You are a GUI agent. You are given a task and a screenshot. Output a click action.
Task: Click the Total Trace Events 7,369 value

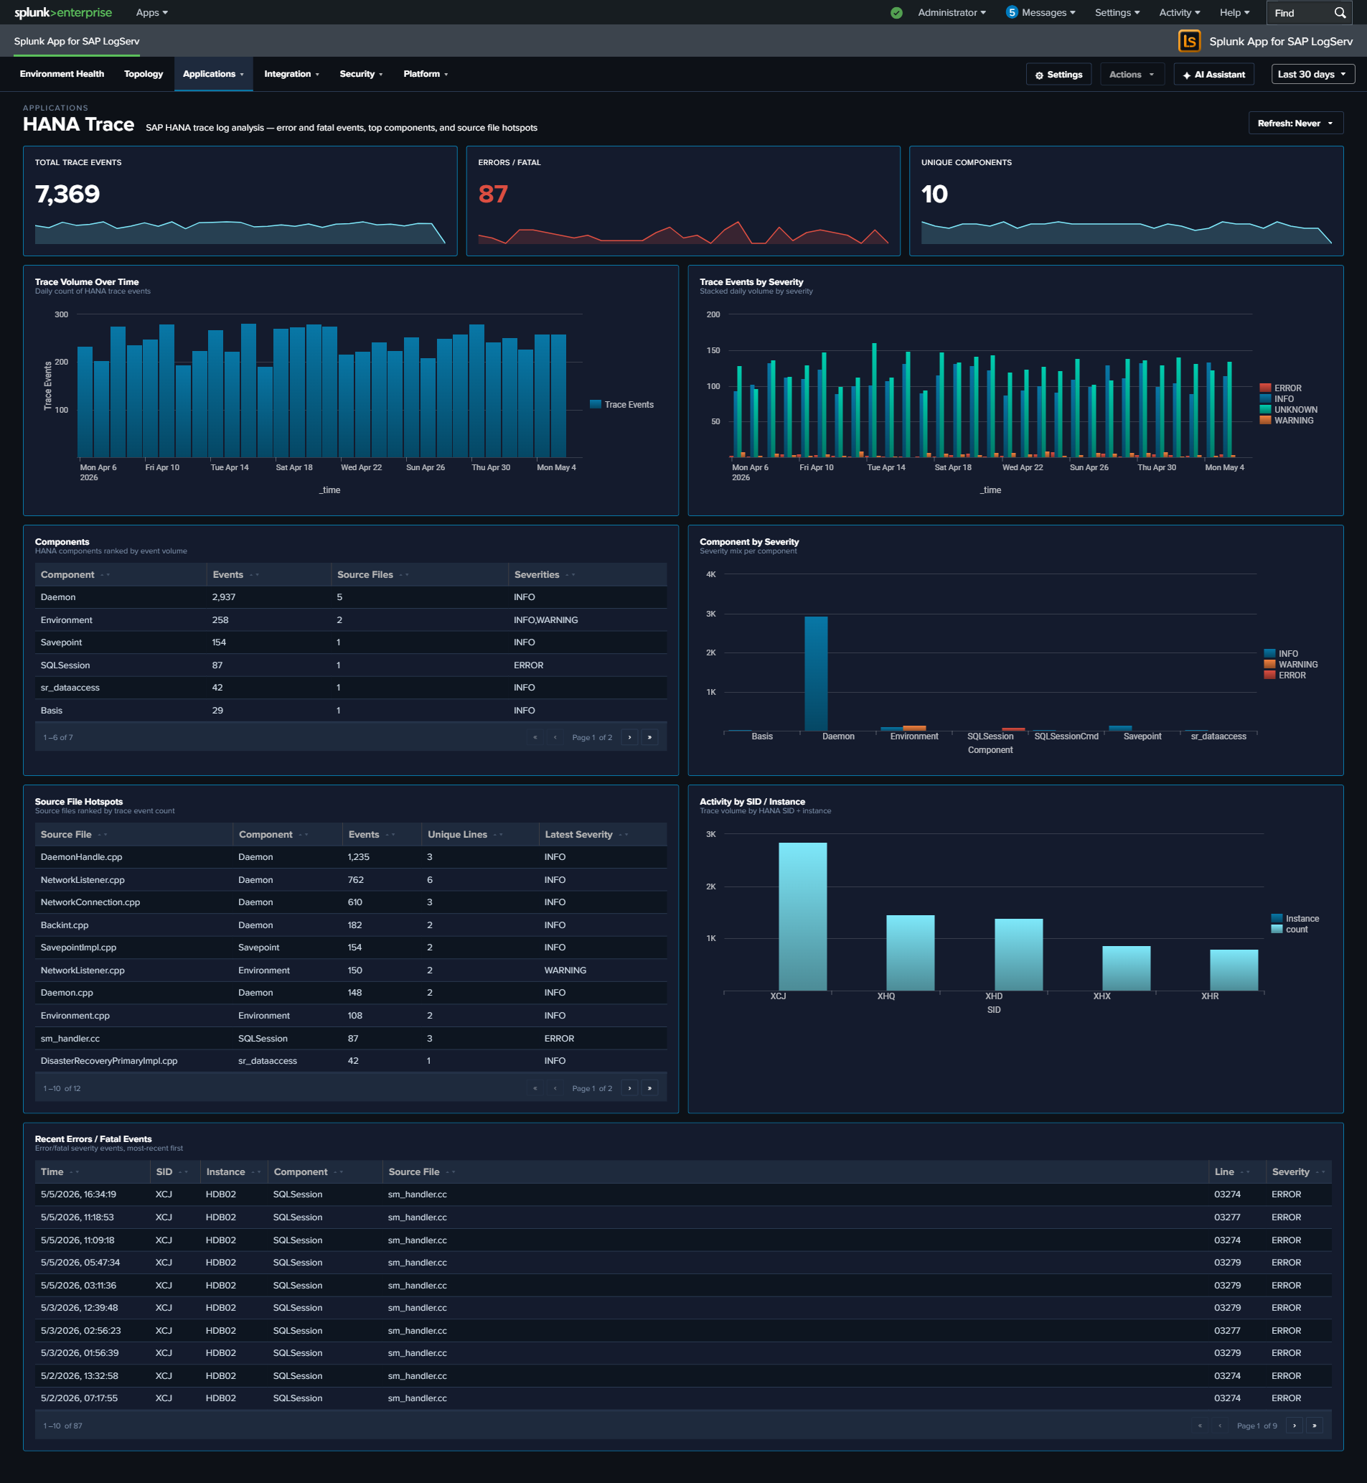[67, 194]
